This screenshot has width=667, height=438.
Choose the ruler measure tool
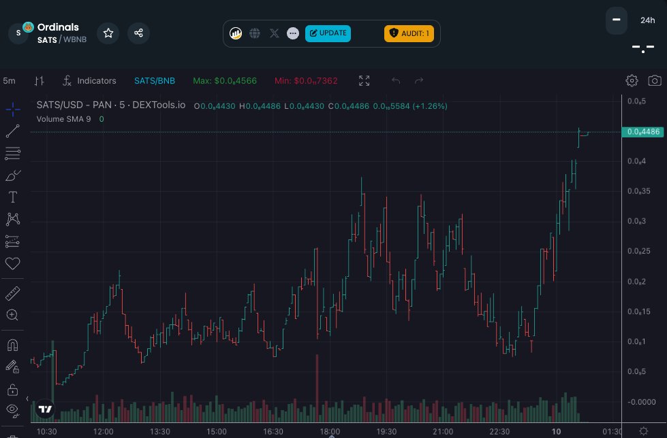coord(13,293)
